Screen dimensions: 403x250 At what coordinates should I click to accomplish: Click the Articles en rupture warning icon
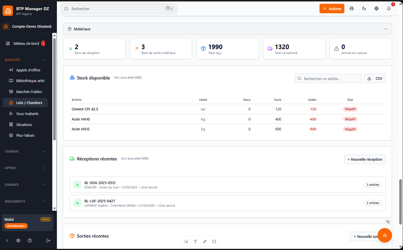point(337,49)
